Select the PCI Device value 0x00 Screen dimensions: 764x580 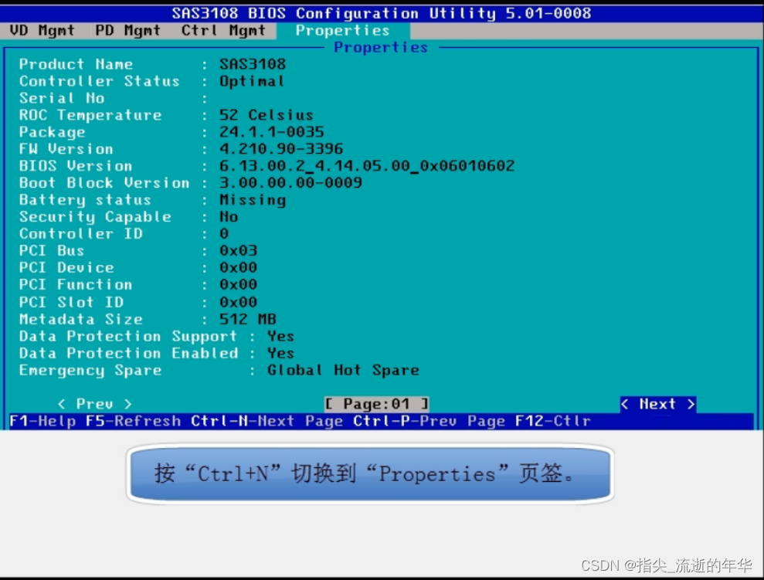pos(238,267)
